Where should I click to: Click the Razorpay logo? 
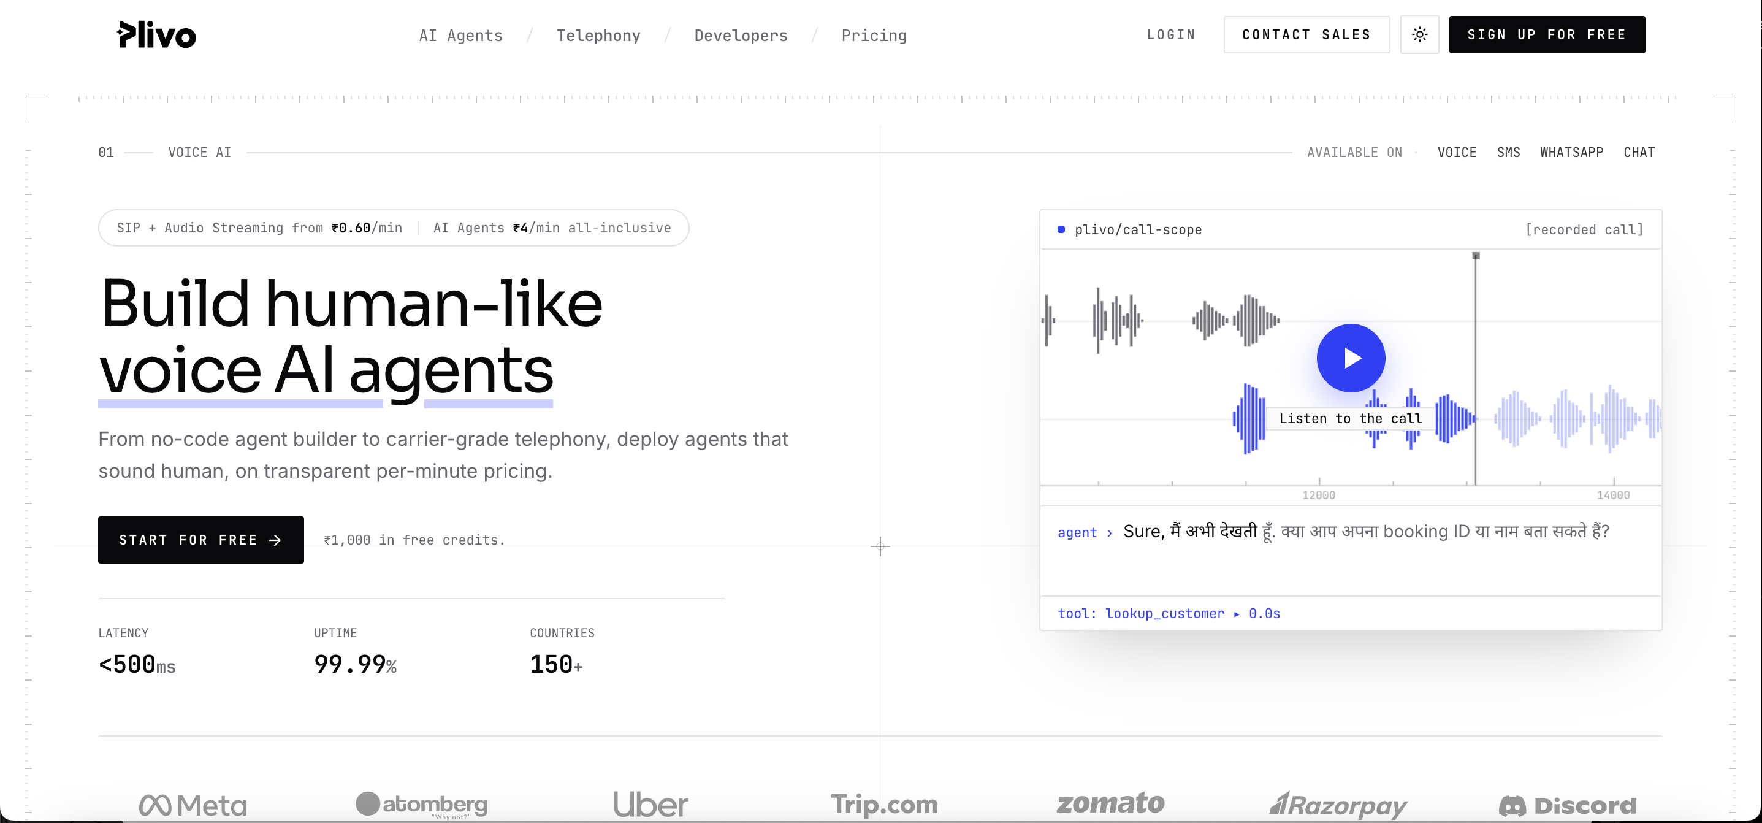point(1338,805)
